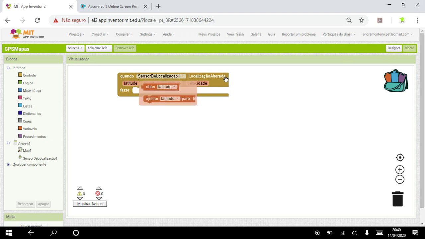Open the backpack icon in the workspace
Screen dimensions: 425x239
(396, 81)
